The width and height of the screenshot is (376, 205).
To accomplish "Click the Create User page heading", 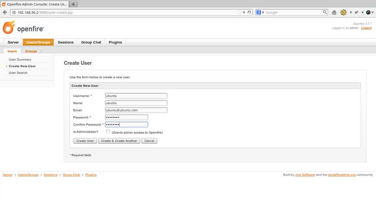I will [78, 63].
